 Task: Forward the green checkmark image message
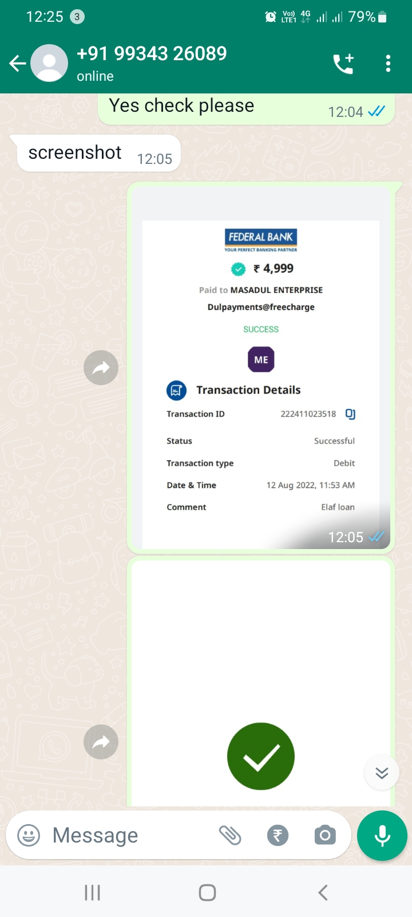101,742
